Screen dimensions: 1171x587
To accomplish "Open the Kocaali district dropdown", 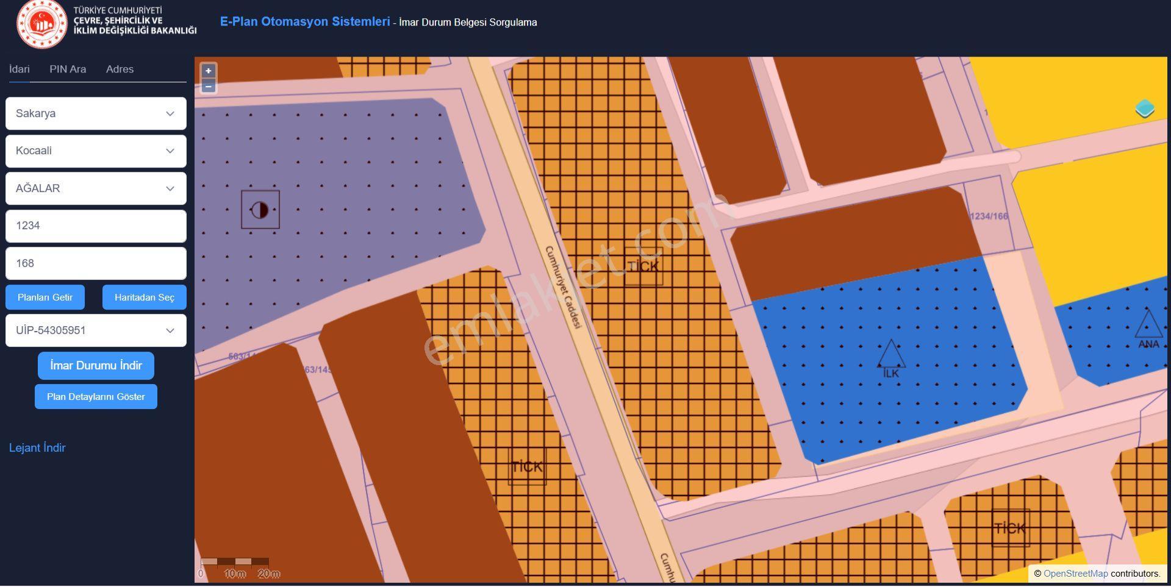I will [96, 151].
